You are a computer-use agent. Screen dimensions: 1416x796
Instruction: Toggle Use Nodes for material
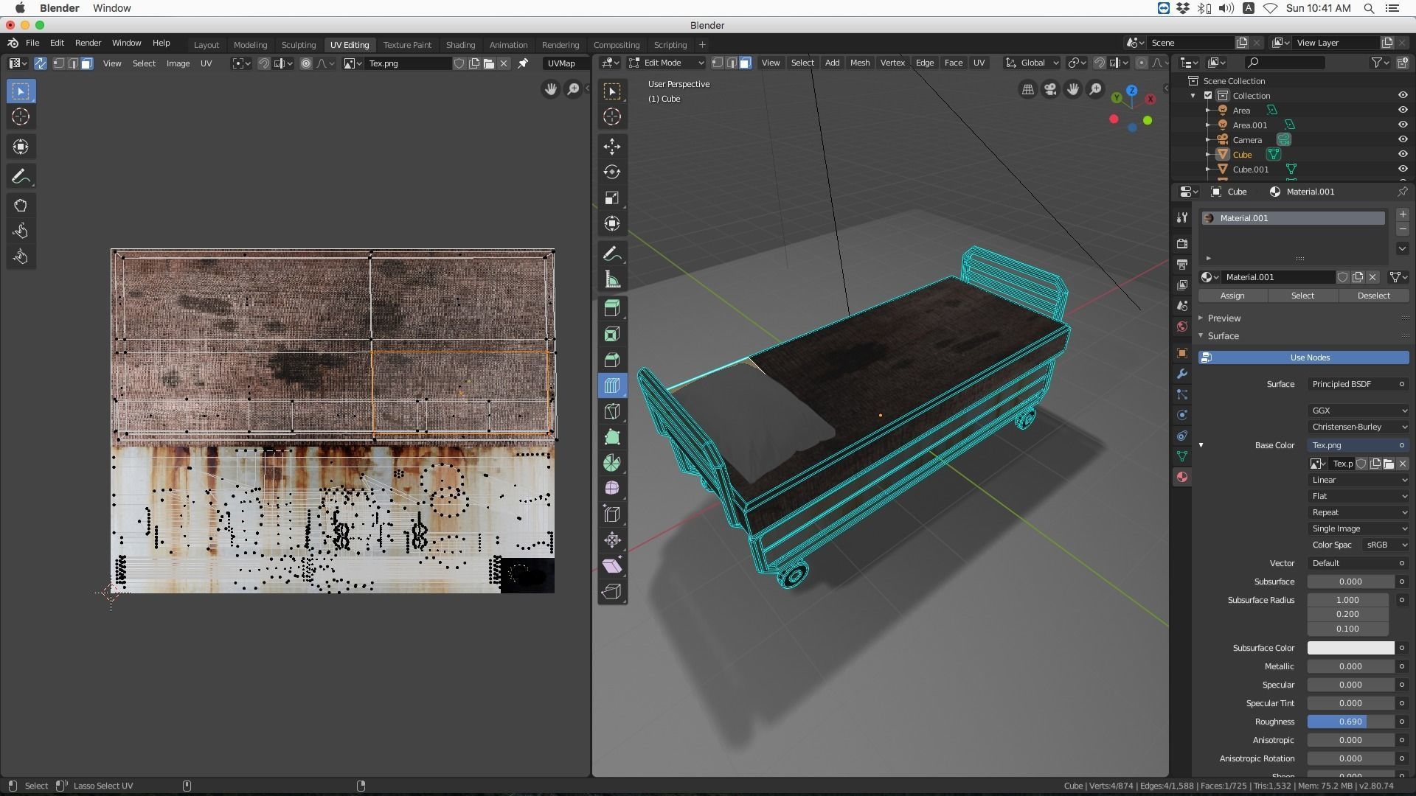1303,357
